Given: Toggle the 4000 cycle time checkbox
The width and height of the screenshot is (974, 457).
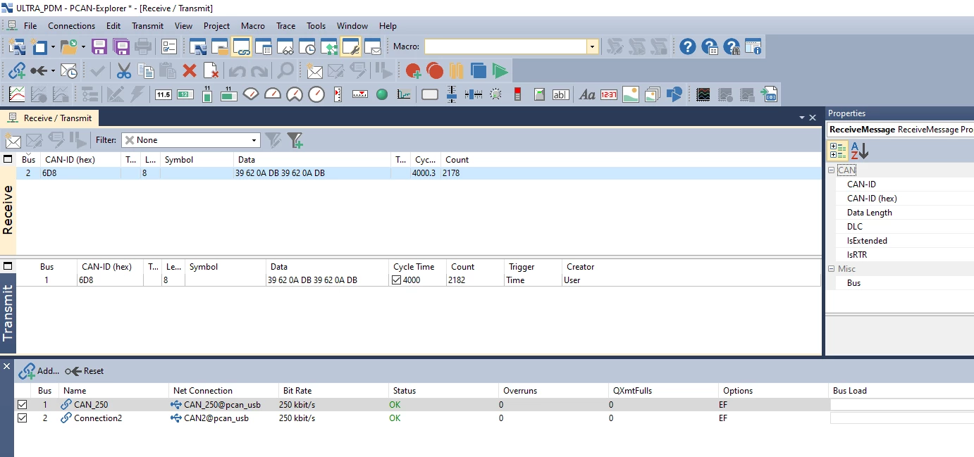Looking at the screenshot, I should (x=396, y=280).
